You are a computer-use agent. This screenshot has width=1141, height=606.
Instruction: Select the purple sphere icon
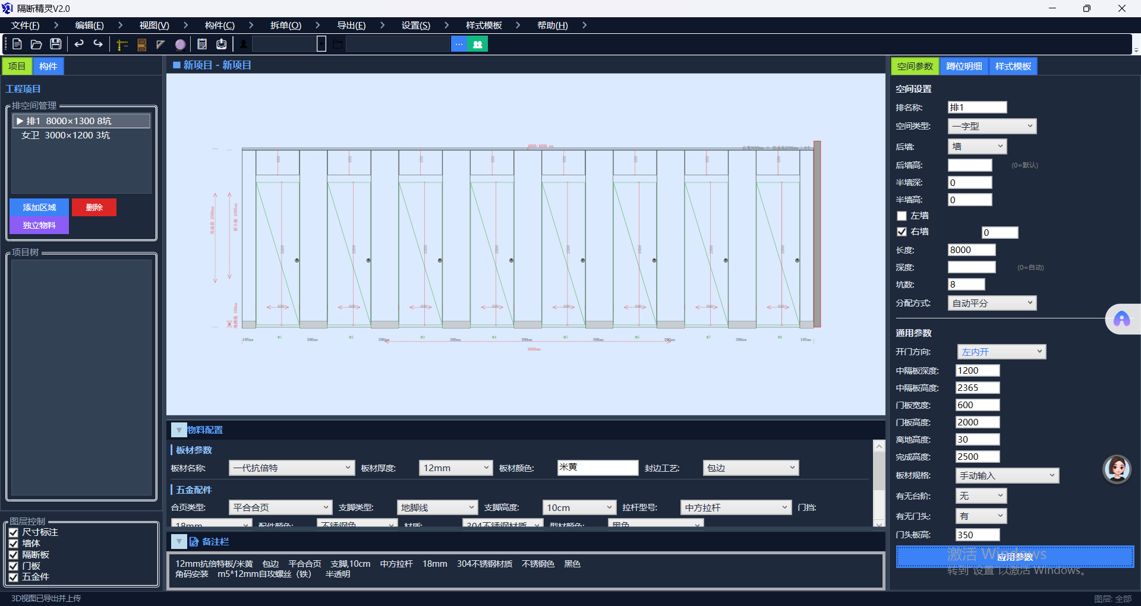point(180,45)
